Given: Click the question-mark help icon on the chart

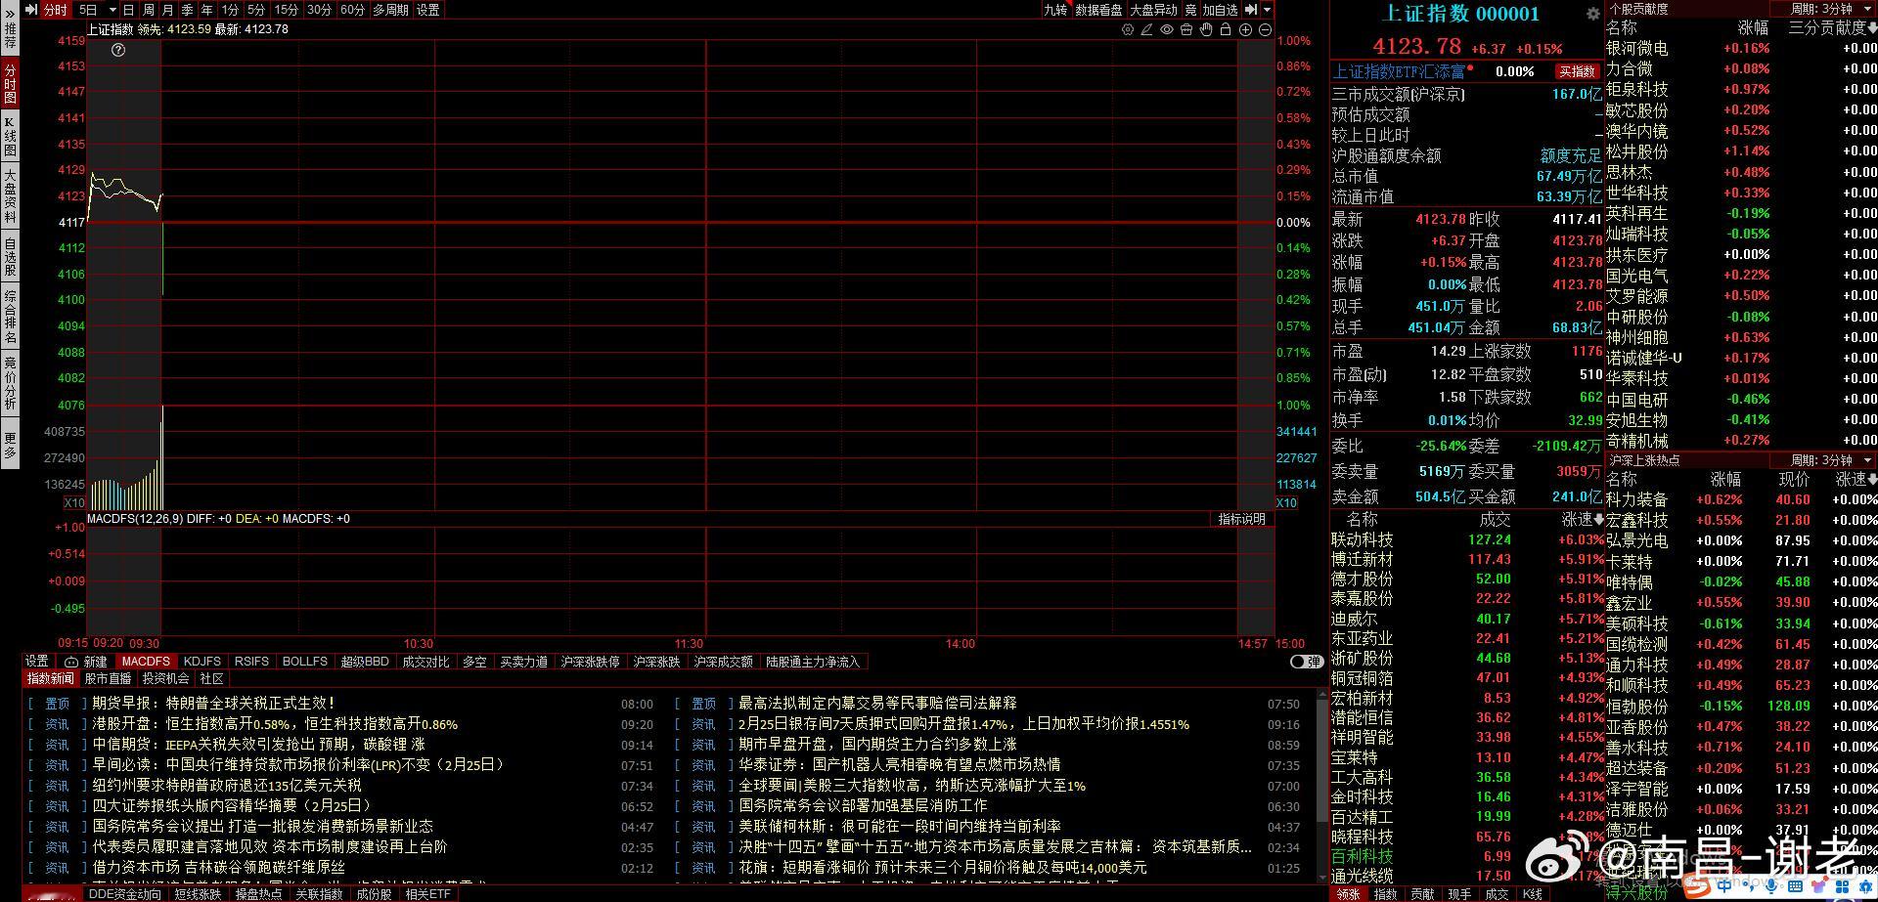Looking at the screenshot, I should (117, 49).
